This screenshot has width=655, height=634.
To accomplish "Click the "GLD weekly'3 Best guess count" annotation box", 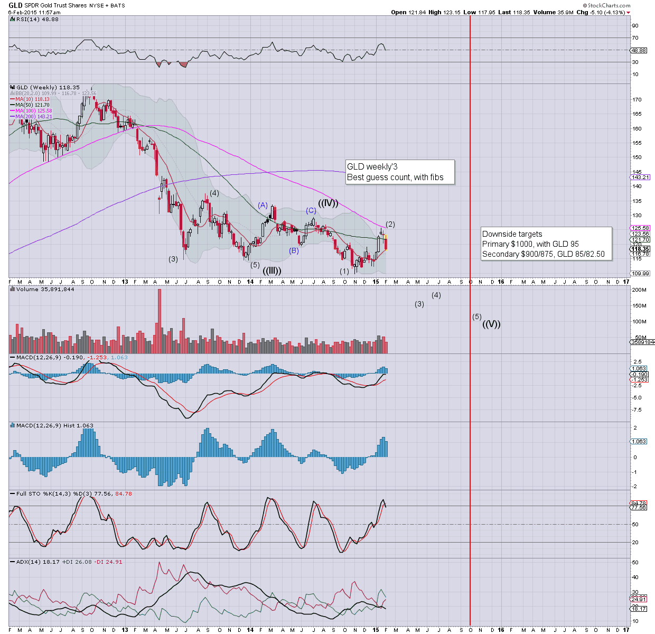I will pos(400,172).
